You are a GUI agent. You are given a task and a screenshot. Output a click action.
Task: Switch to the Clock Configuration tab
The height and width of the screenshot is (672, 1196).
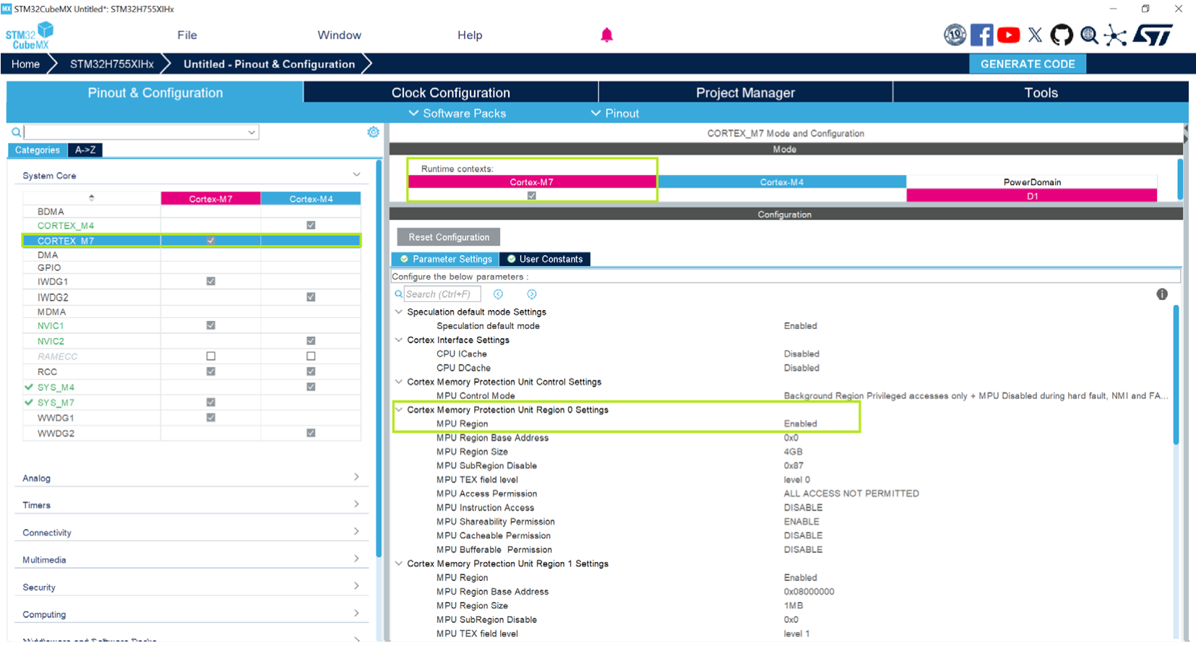451,92
